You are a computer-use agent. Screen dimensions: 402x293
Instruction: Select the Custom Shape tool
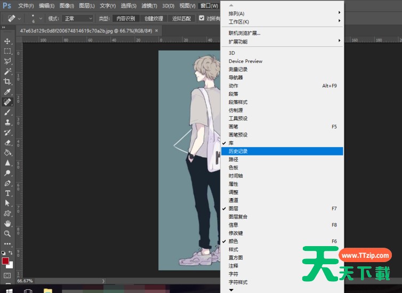click(x=7, y=213)
